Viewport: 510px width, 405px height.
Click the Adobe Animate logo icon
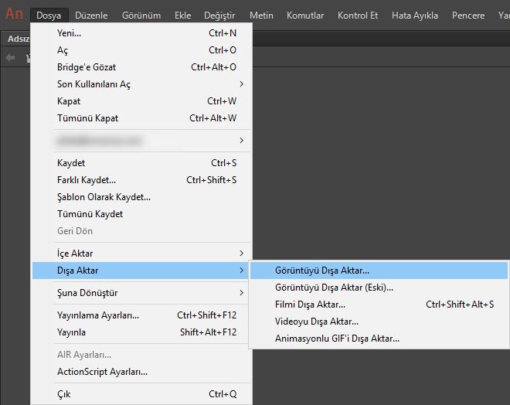tap(15, 15)
